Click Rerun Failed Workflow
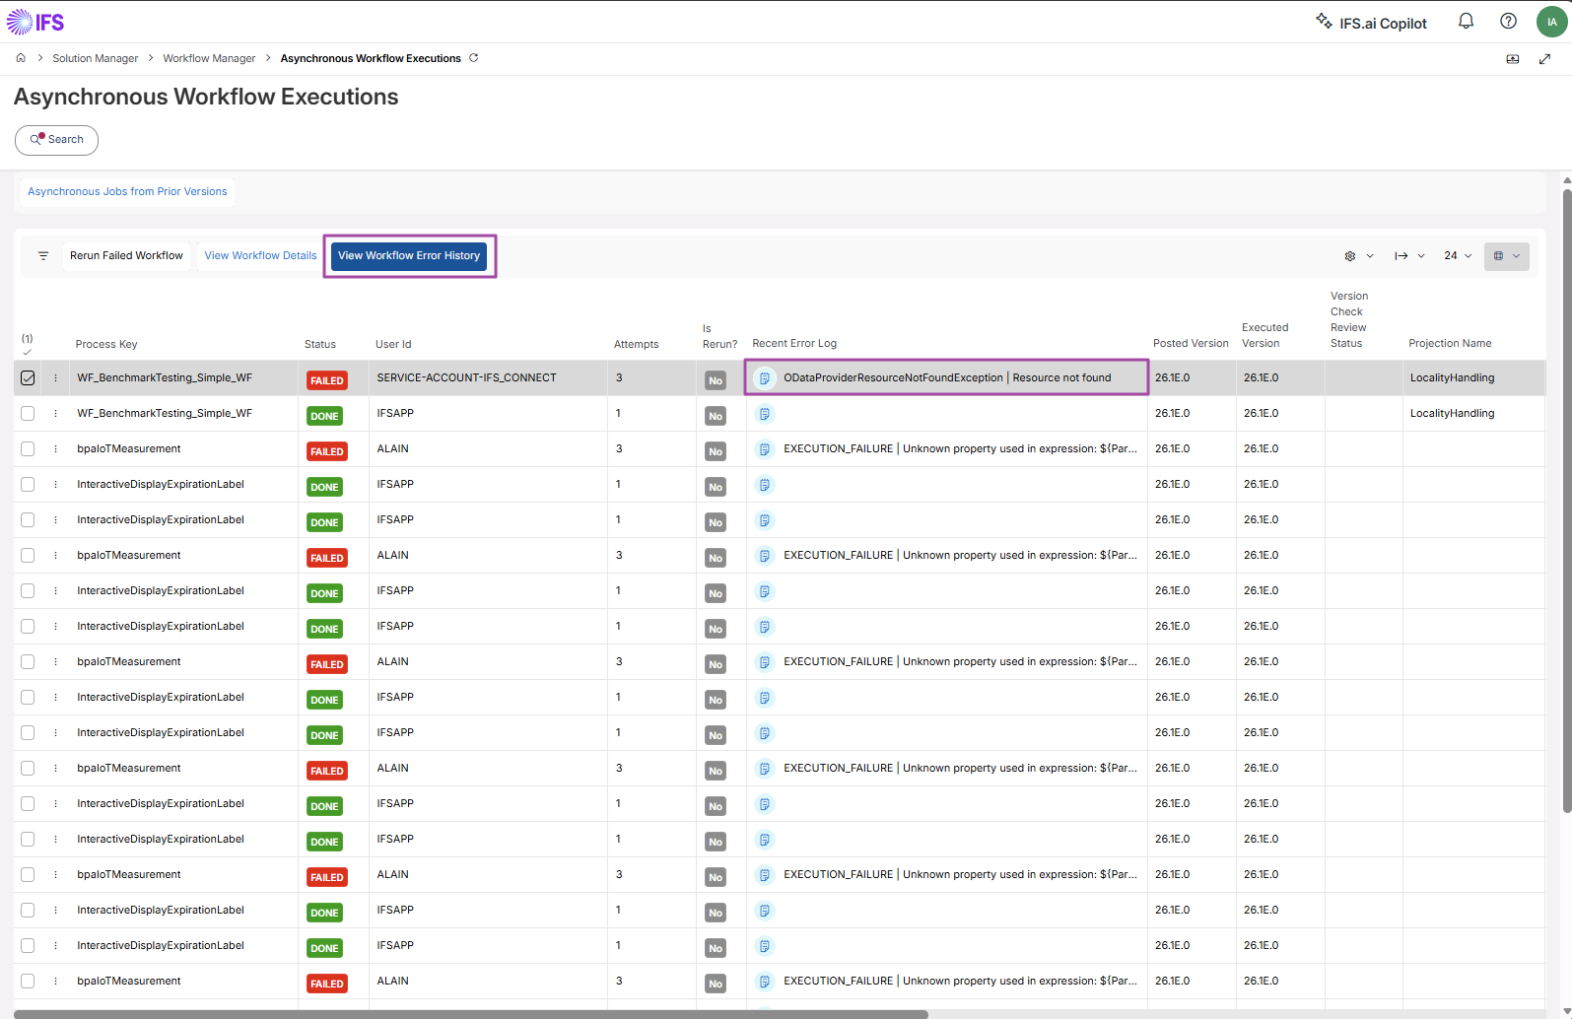1572x1019 pixels. pyautogui.click(x=126, y=256)
